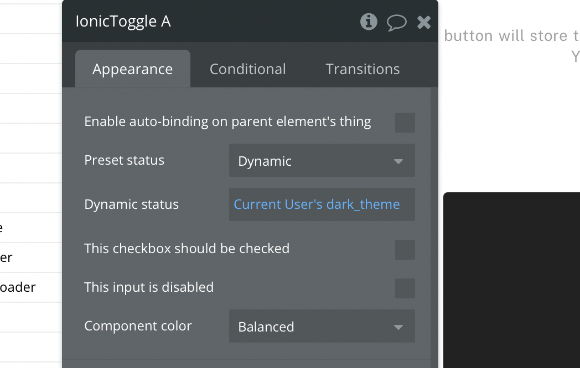Click the Dynamic status label
This screenshot has width=580, height=368.
click(131, 204)
